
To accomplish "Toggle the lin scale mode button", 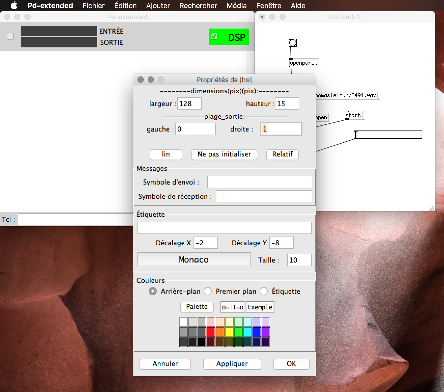I will pyautogui.click(x=166, y=154).
